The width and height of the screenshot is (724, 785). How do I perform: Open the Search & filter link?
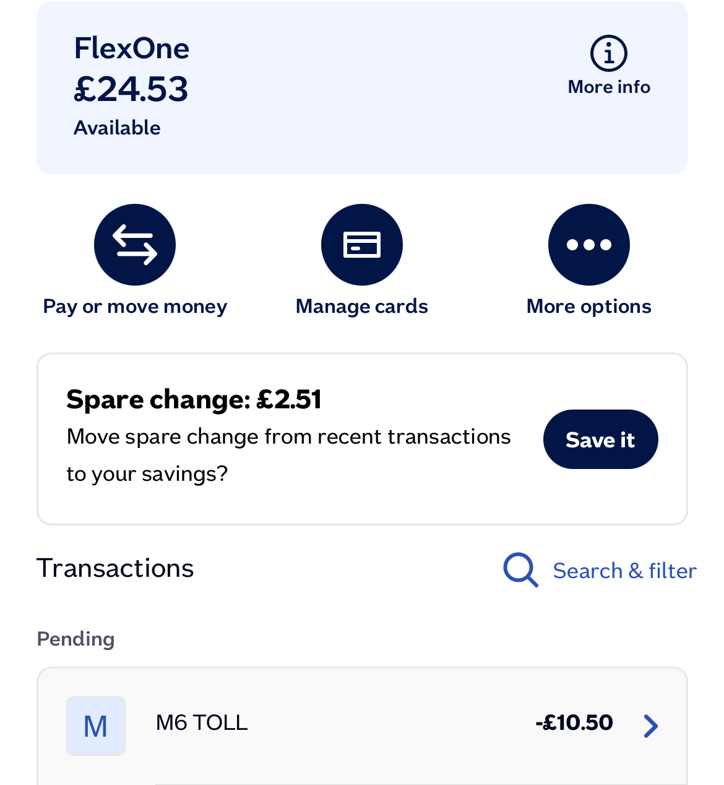pyautogui.click(x=624, y=571)
